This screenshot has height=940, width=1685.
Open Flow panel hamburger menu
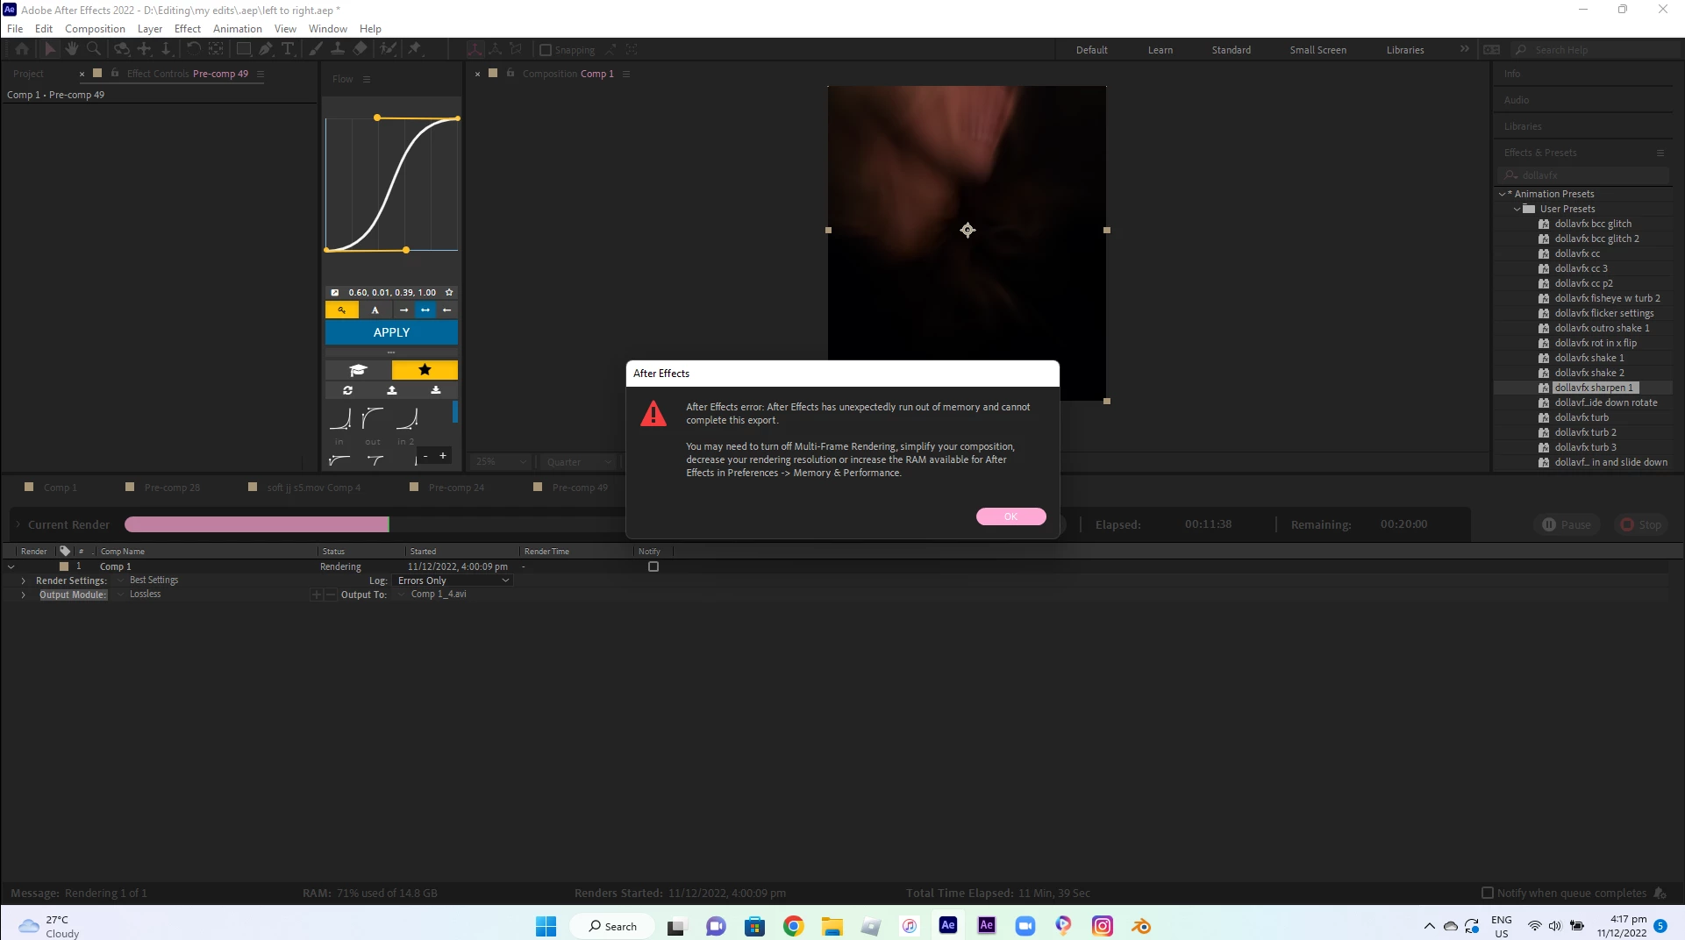tap(367, 79)
